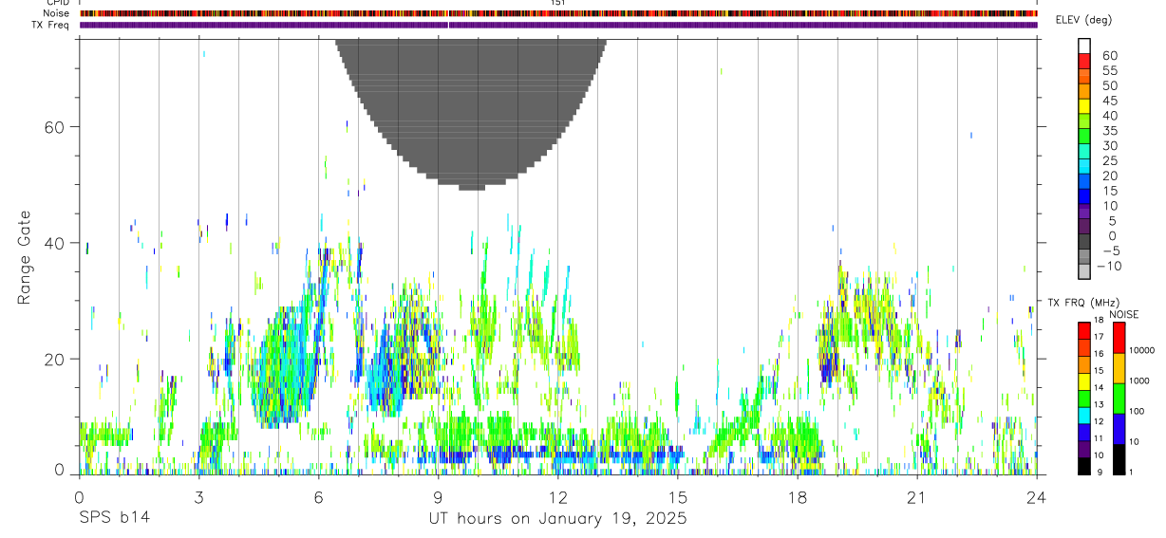The height and width of the screenshot is (538, 1166).
Task: Pick the blue 10–100 NOISE swatch
Action: click(x=1119, y=429)
